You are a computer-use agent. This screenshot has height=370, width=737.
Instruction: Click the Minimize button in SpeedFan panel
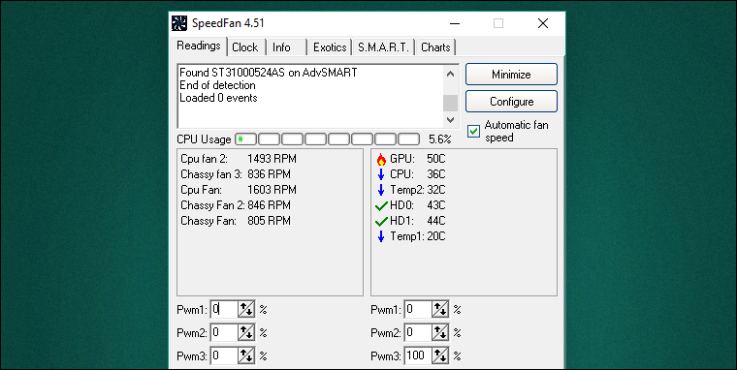pos(511,75)
